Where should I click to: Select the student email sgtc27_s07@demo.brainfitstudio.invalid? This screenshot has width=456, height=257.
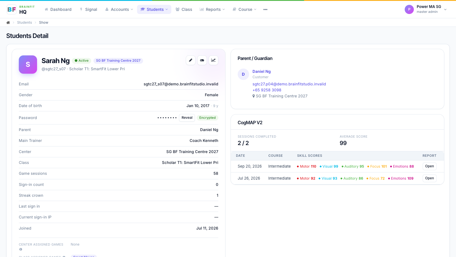(x=181, y=84)
